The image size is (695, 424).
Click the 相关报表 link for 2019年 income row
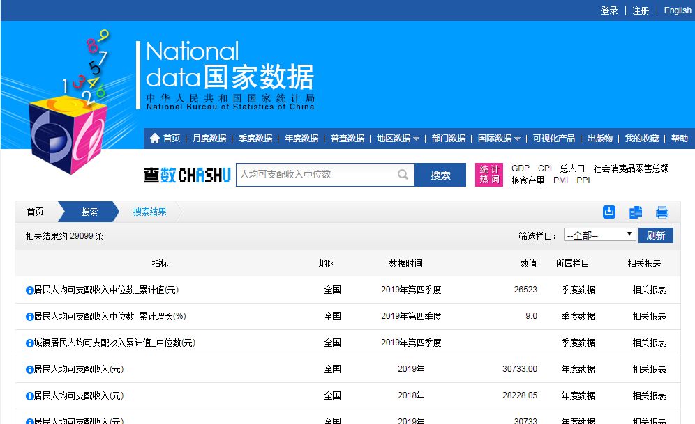[x=650, y=369]
